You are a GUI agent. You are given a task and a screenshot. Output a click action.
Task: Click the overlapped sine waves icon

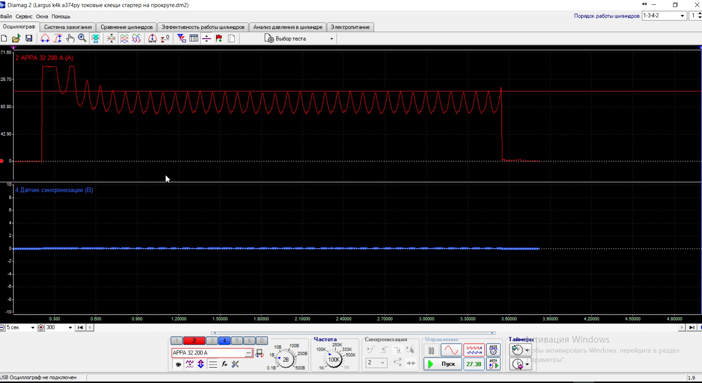click(136, 39)
